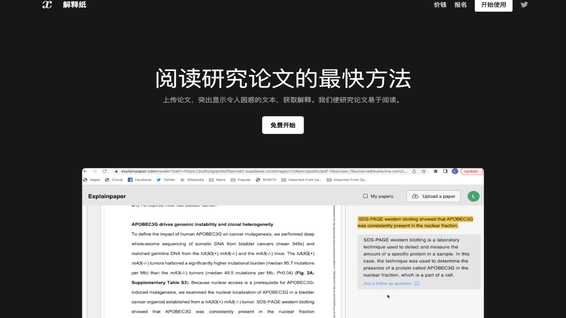
Task: Open the SPARTA bookmark
Action: point(266,180)
